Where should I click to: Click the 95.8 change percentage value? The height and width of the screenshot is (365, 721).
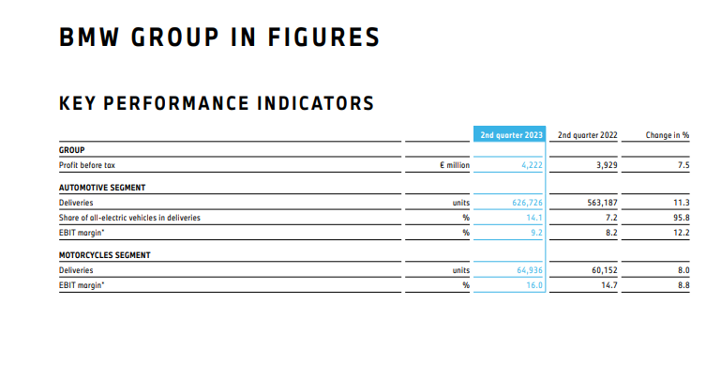682,218
